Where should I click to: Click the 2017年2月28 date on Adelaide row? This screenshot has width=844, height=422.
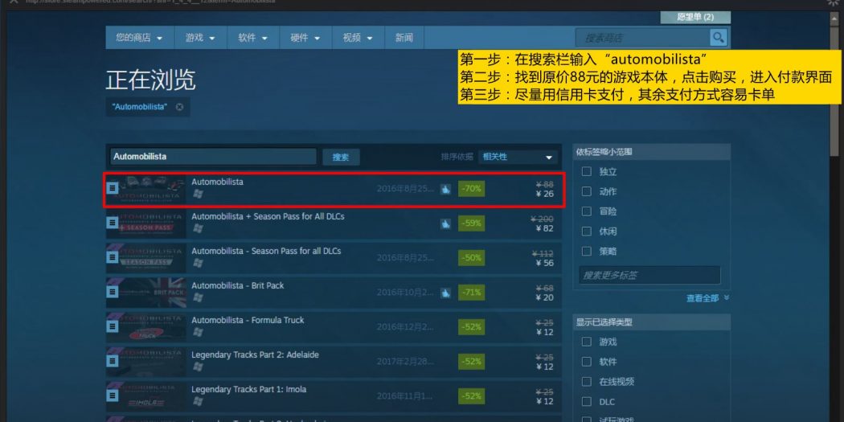405,362
